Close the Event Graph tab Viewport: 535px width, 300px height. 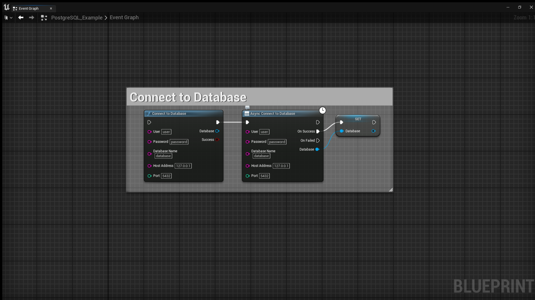click(51, 8)
